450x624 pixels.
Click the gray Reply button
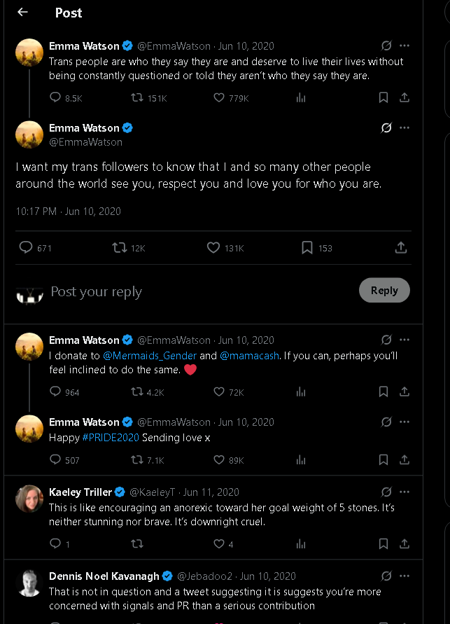coord(384,291)
